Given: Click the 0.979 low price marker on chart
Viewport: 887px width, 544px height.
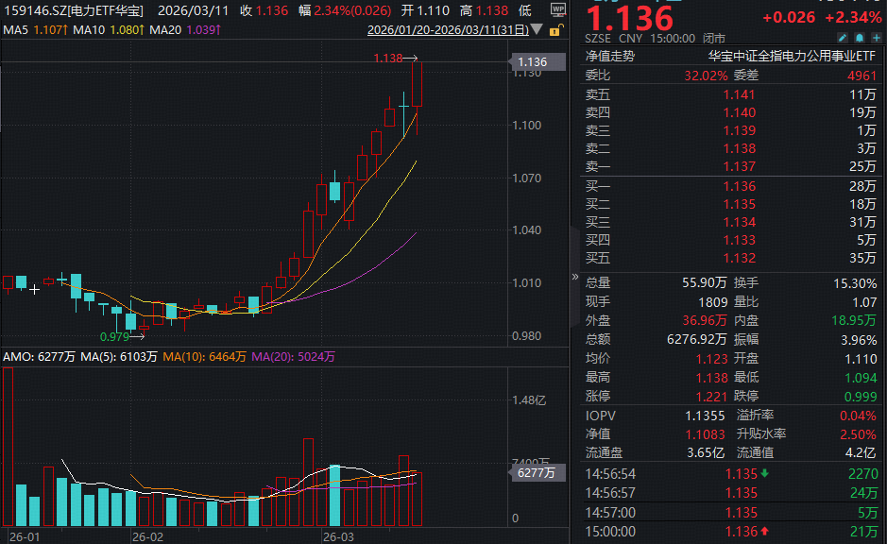Looking at the screenshot, I should click(114, 335).
